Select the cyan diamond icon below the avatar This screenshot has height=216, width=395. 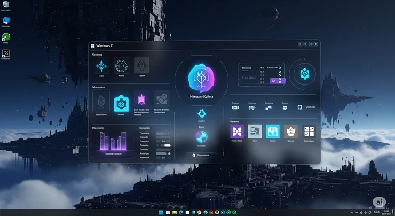202,113
